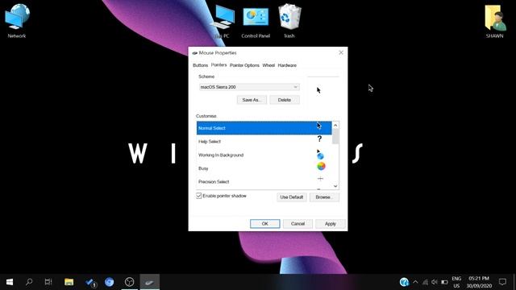Switch to the Wheel tab
This screenshot has width=516, height=290.
click(x=268, y=65)
